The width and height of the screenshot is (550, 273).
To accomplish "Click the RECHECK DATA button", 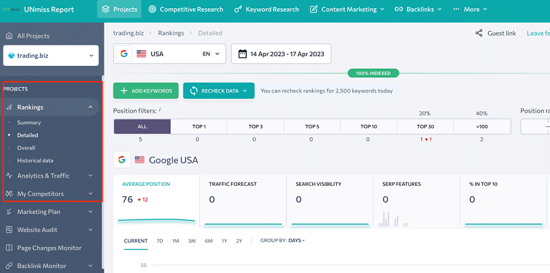I will (x=219, y=91).
